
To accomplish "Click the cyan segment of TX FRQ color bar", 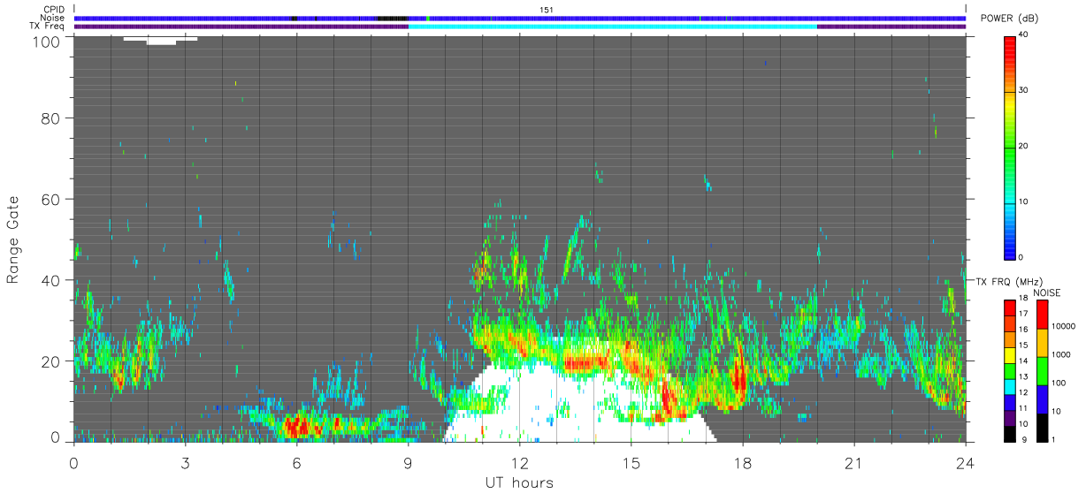I will [x=1010, y=387].
